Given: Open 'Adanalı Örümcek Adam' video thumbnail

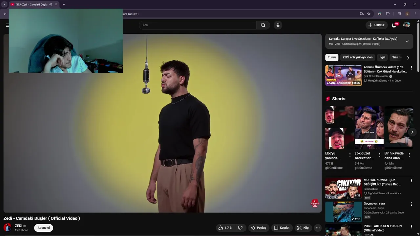Looking at the screenshot, I should (344, 75).
